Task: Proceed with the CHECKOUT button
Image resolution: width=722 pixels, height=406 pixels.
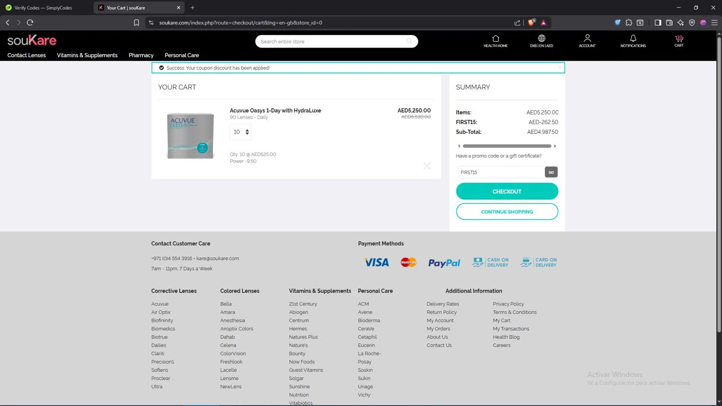Action: point(507,191)
